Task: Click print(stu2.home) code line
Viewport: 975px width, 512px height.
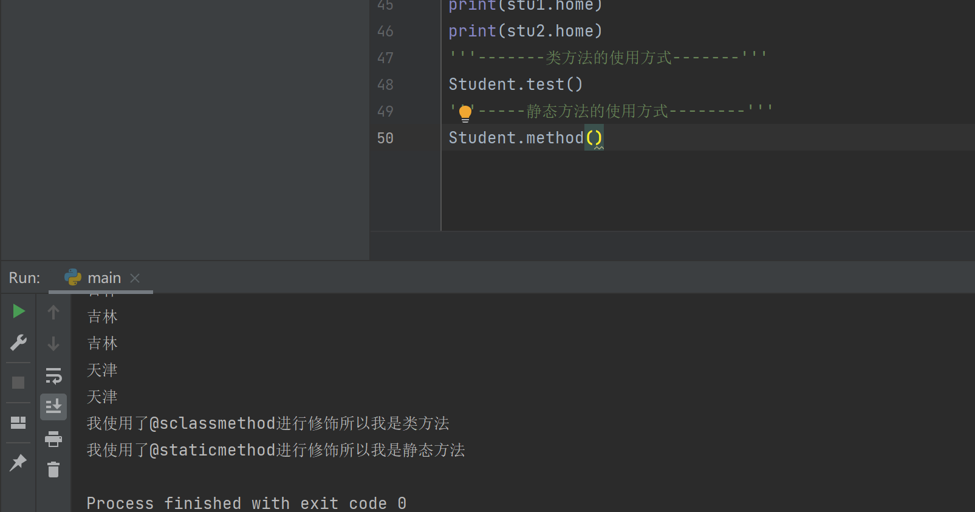Action: (525, 31)
